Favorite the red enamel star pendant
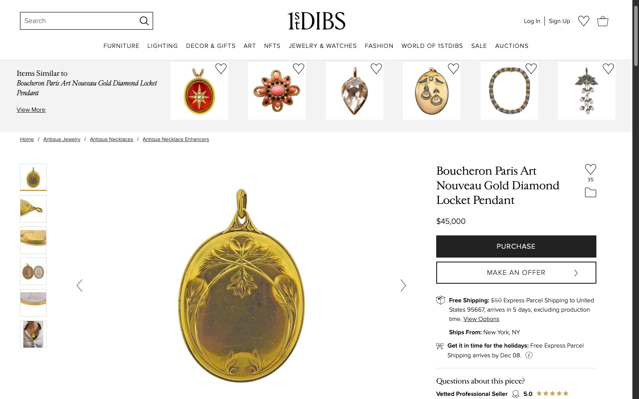This screenshot has width=639, height=399. pyautogui.click(x=221, y=69)
